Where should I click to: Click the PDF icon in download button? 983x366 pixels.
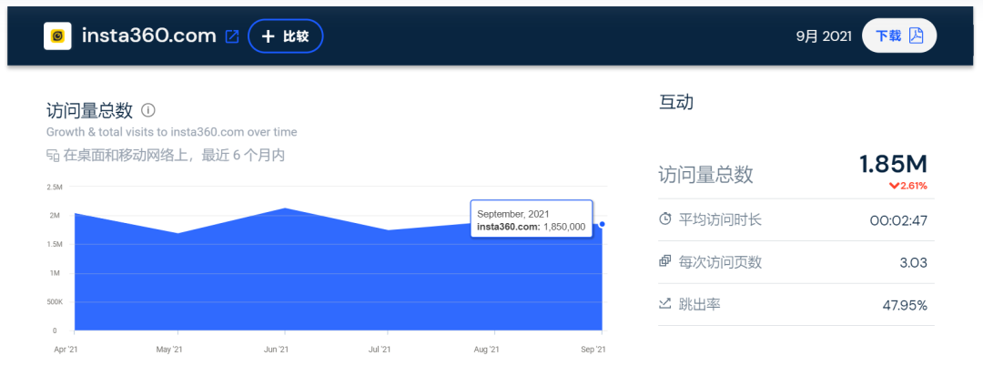click(916, 36)
